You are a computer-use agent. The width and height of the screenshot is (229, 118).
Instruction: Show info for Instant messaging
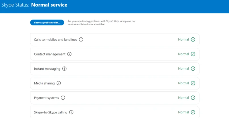[64, 69]
